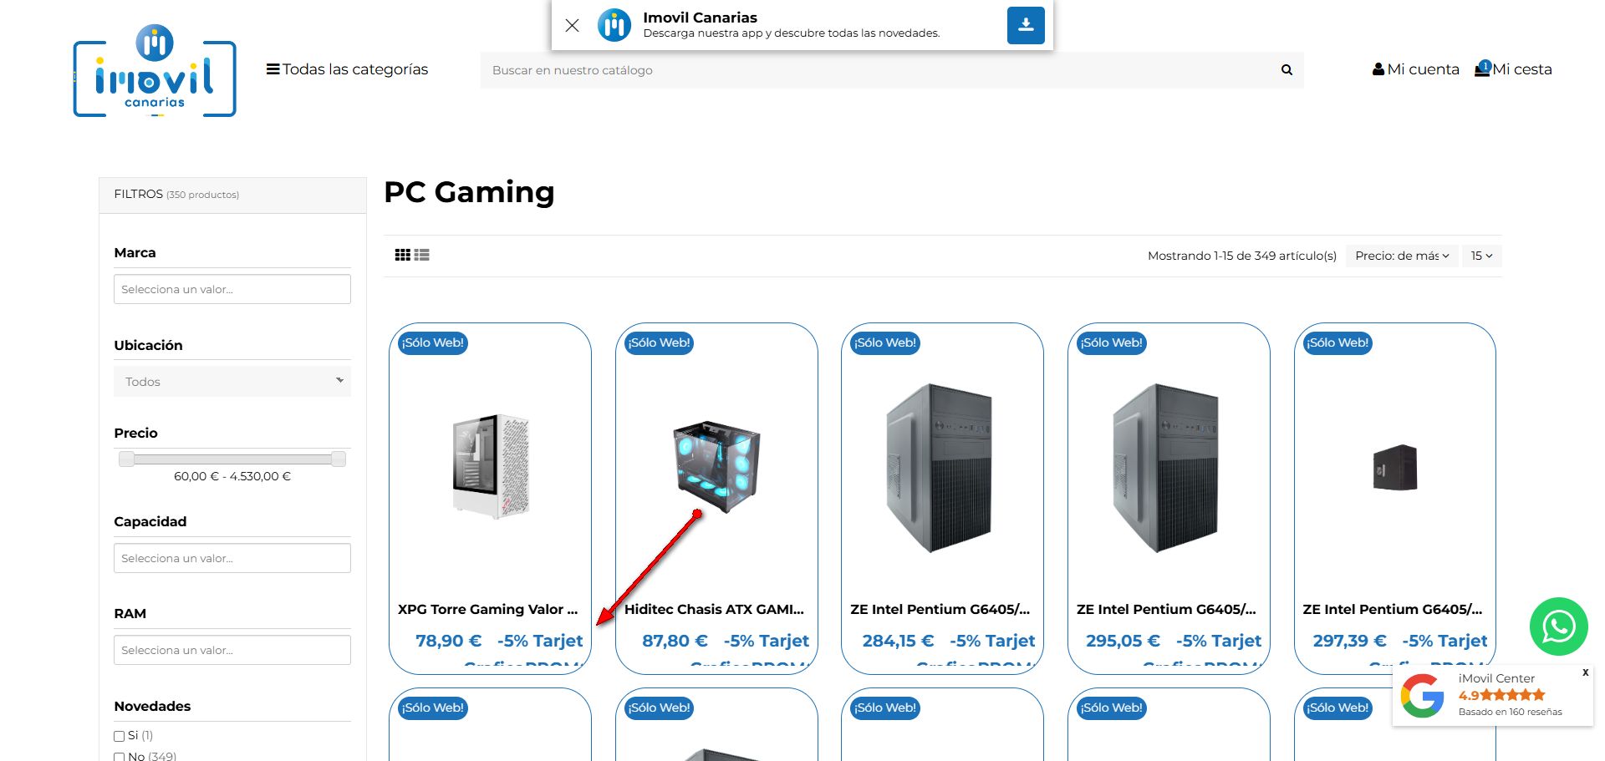This screenshot has height=761, width=1605.
Task: Open the Hiditec Chasis ATX GAMI... product title
Action: point(714,609)
